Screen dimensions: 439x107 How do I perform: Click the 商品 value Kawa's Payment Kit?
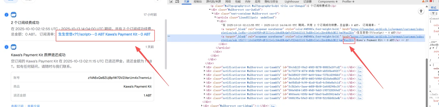coord(137,86)
